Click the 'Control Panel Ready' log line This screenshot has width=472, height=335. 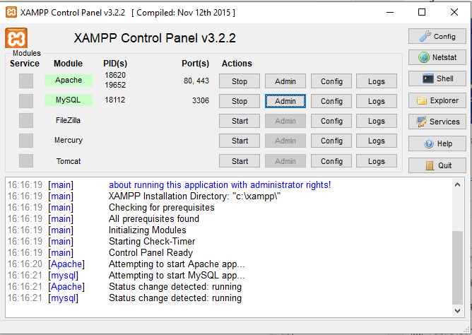(x=151, y=252)
